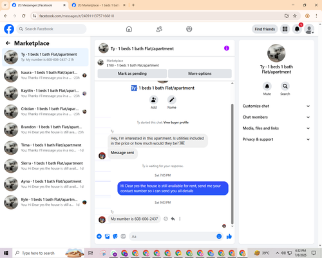
Task: Open Brandon's conversation
Action: (x=45, y=130)
